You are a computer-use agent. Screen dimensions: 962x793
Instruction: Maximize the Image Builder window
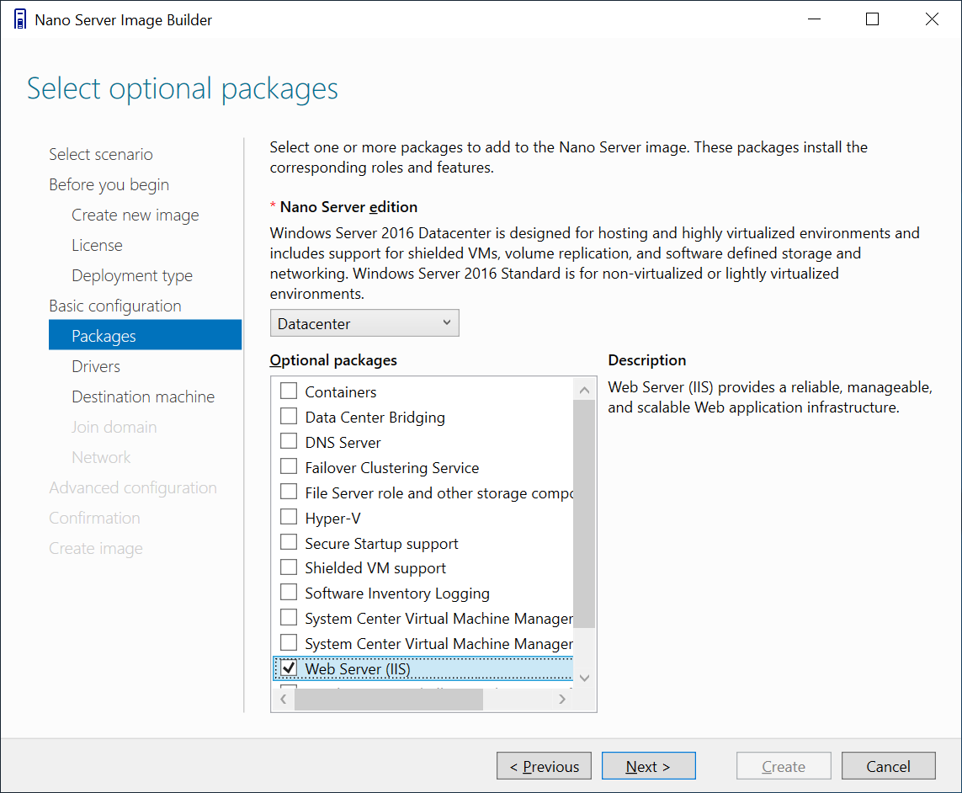(872, 19)
